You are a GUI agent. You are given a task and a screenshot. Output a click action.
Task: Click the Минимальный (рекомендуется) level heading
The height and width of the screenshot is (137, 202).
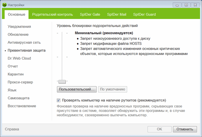104,33
